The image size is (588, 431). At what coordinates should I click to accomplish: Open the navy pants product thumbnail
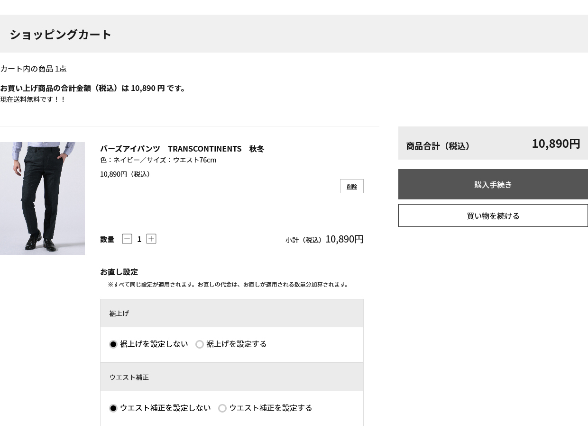coord(42,198)
